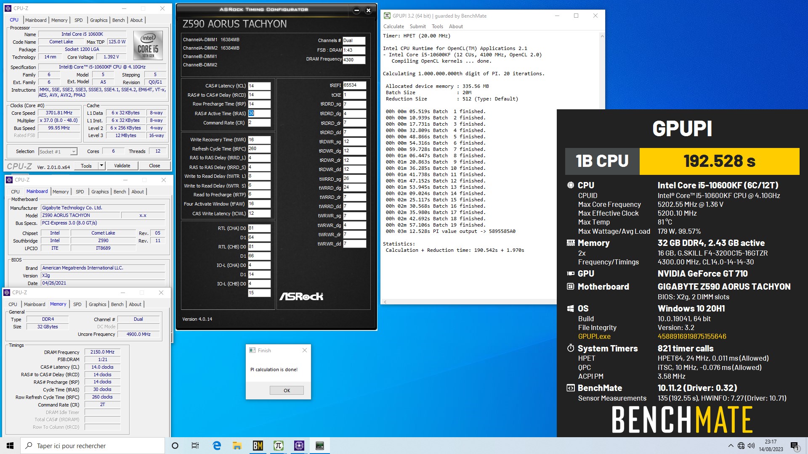Open Cortana circle icon on taskbar

[175, 446]
